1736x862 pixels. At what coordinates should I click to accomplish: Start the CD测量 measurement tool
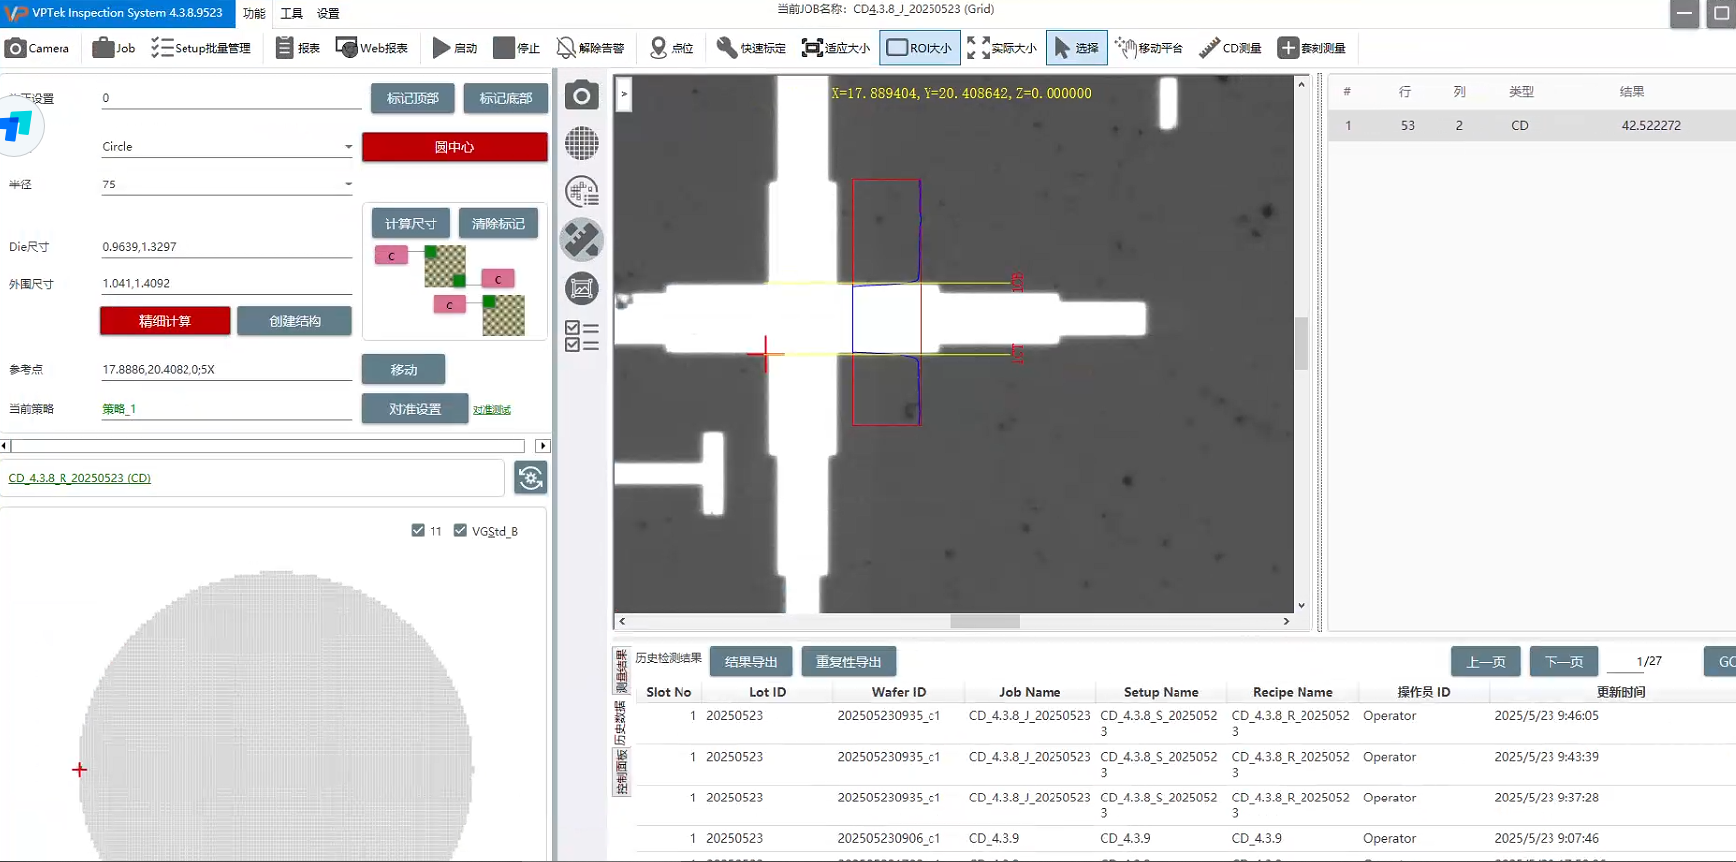tap(1230, 48)
